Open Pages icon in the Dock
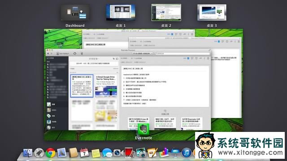287x161 pixels. (x=152, y=153)
